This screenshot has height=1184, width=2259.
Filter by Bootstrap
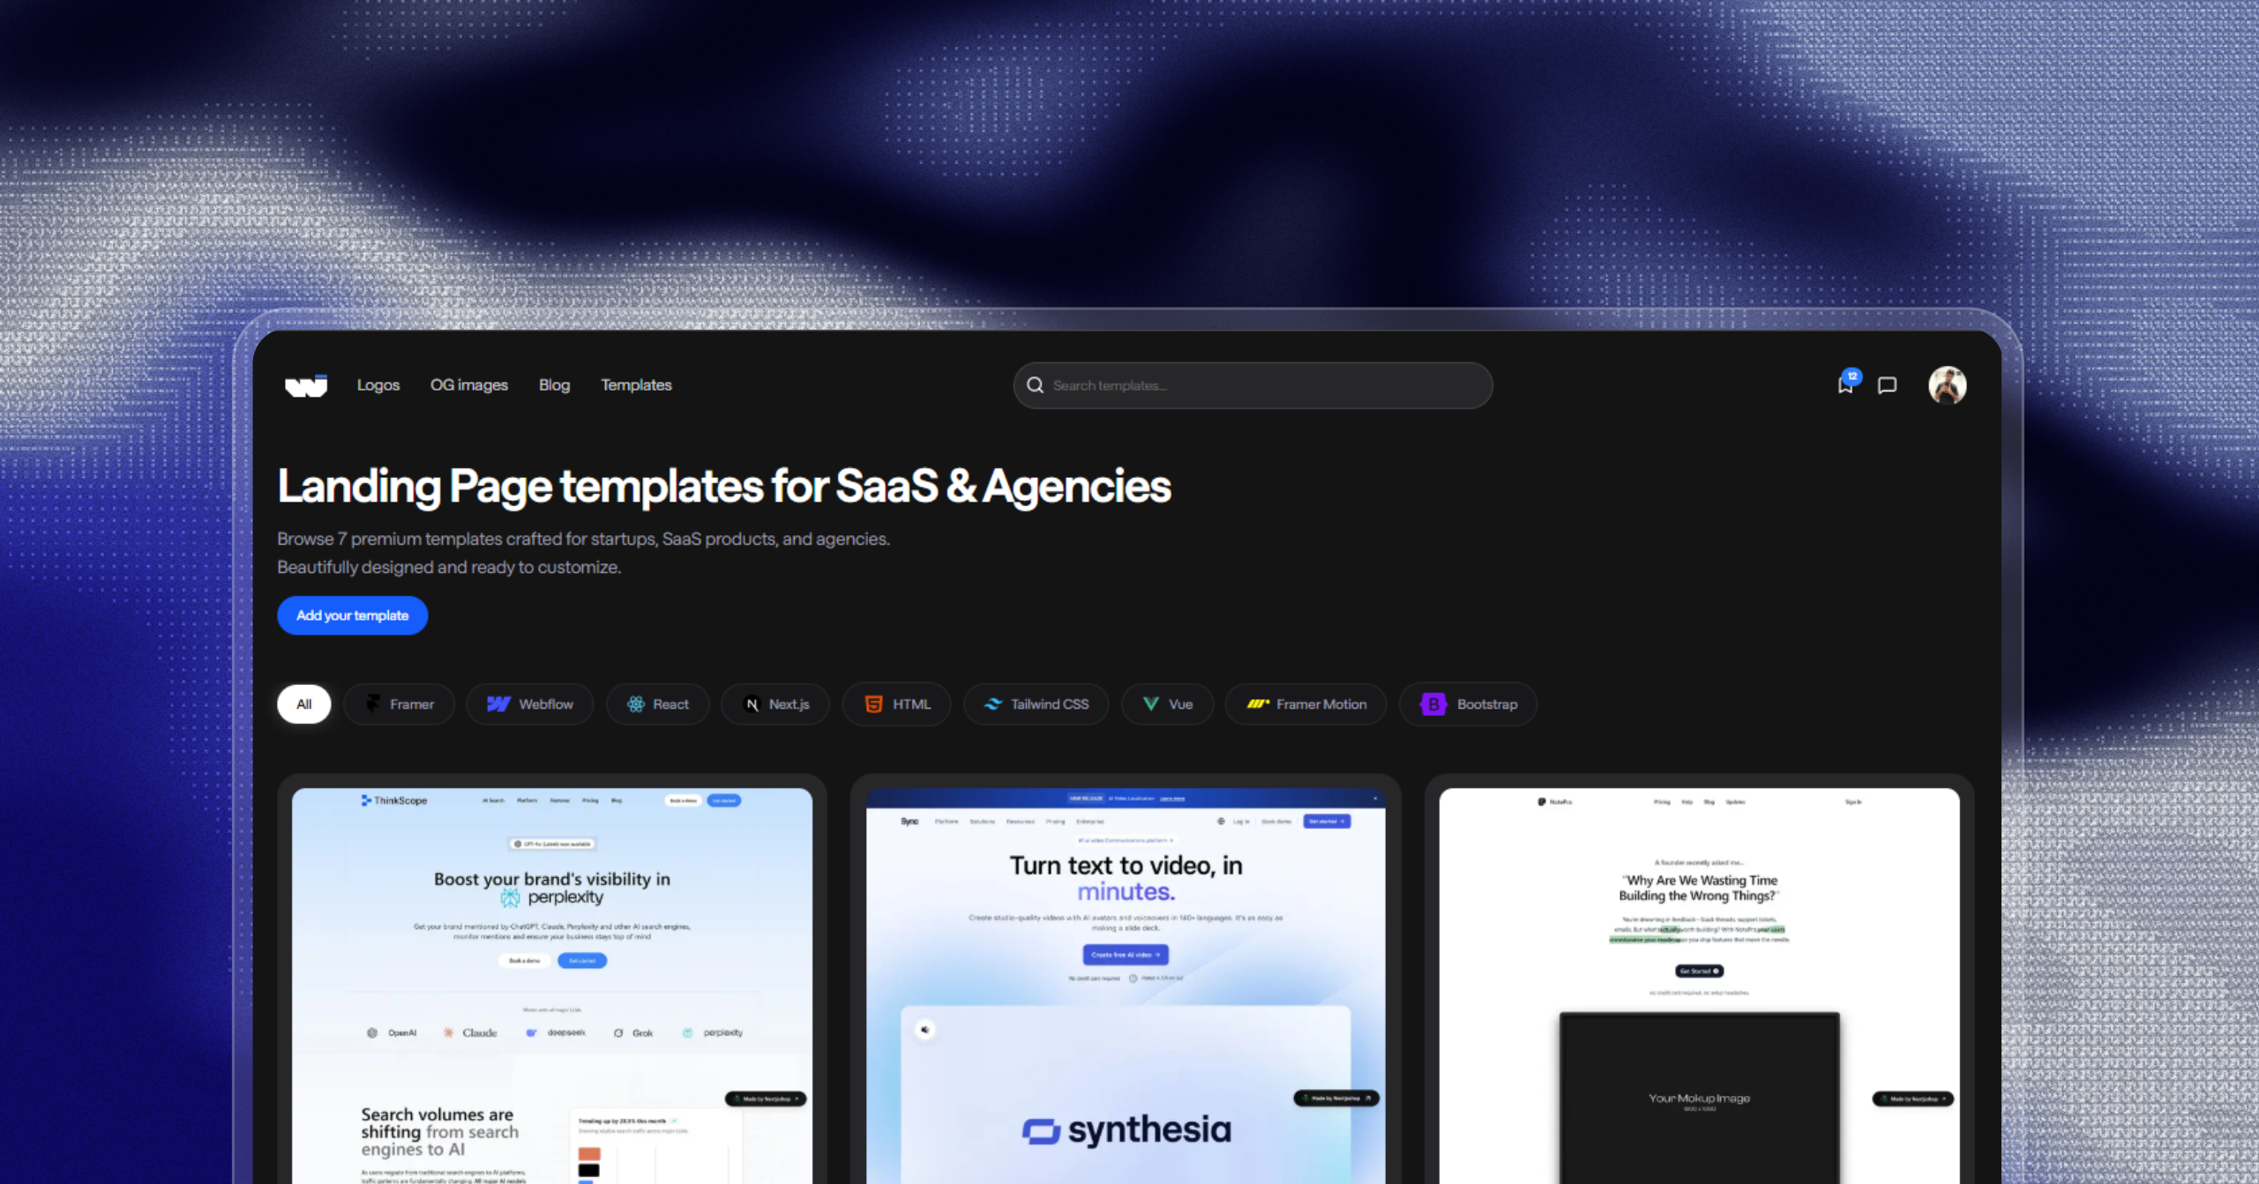(1469, 704)
